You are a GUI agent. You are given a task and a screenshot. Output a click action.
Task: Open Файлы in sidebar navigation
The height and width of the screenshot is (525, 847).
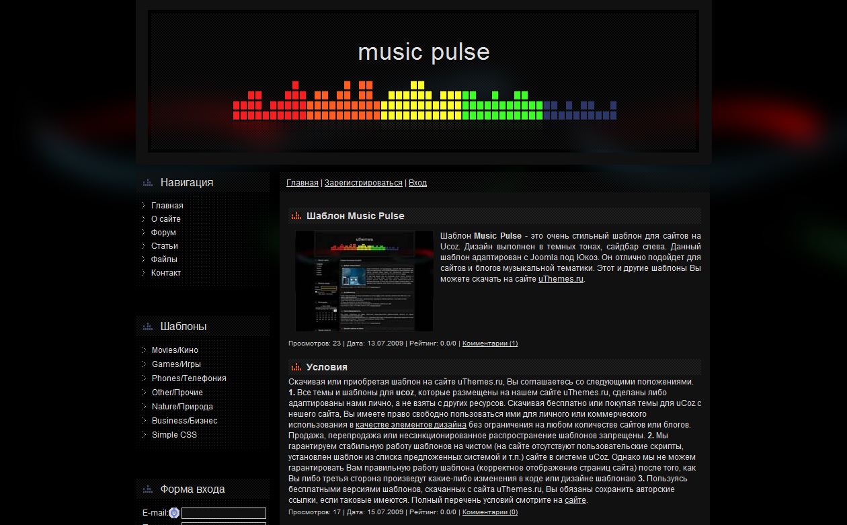click(164, 259)
